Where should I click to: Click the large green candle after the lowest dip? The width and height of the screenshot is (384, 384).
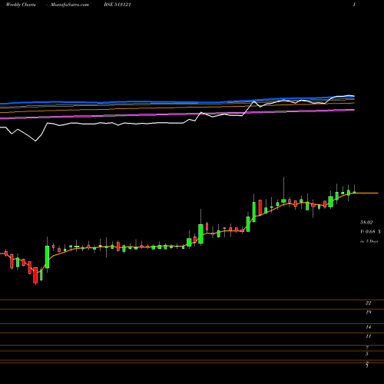[x=47, y=256]
